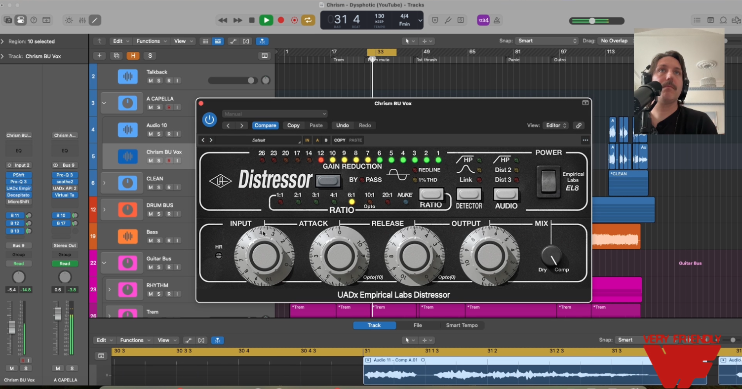Start recording with the red record button
This screenshot has height=389, width=742.
pyautogui.click(x=281, y=20)
